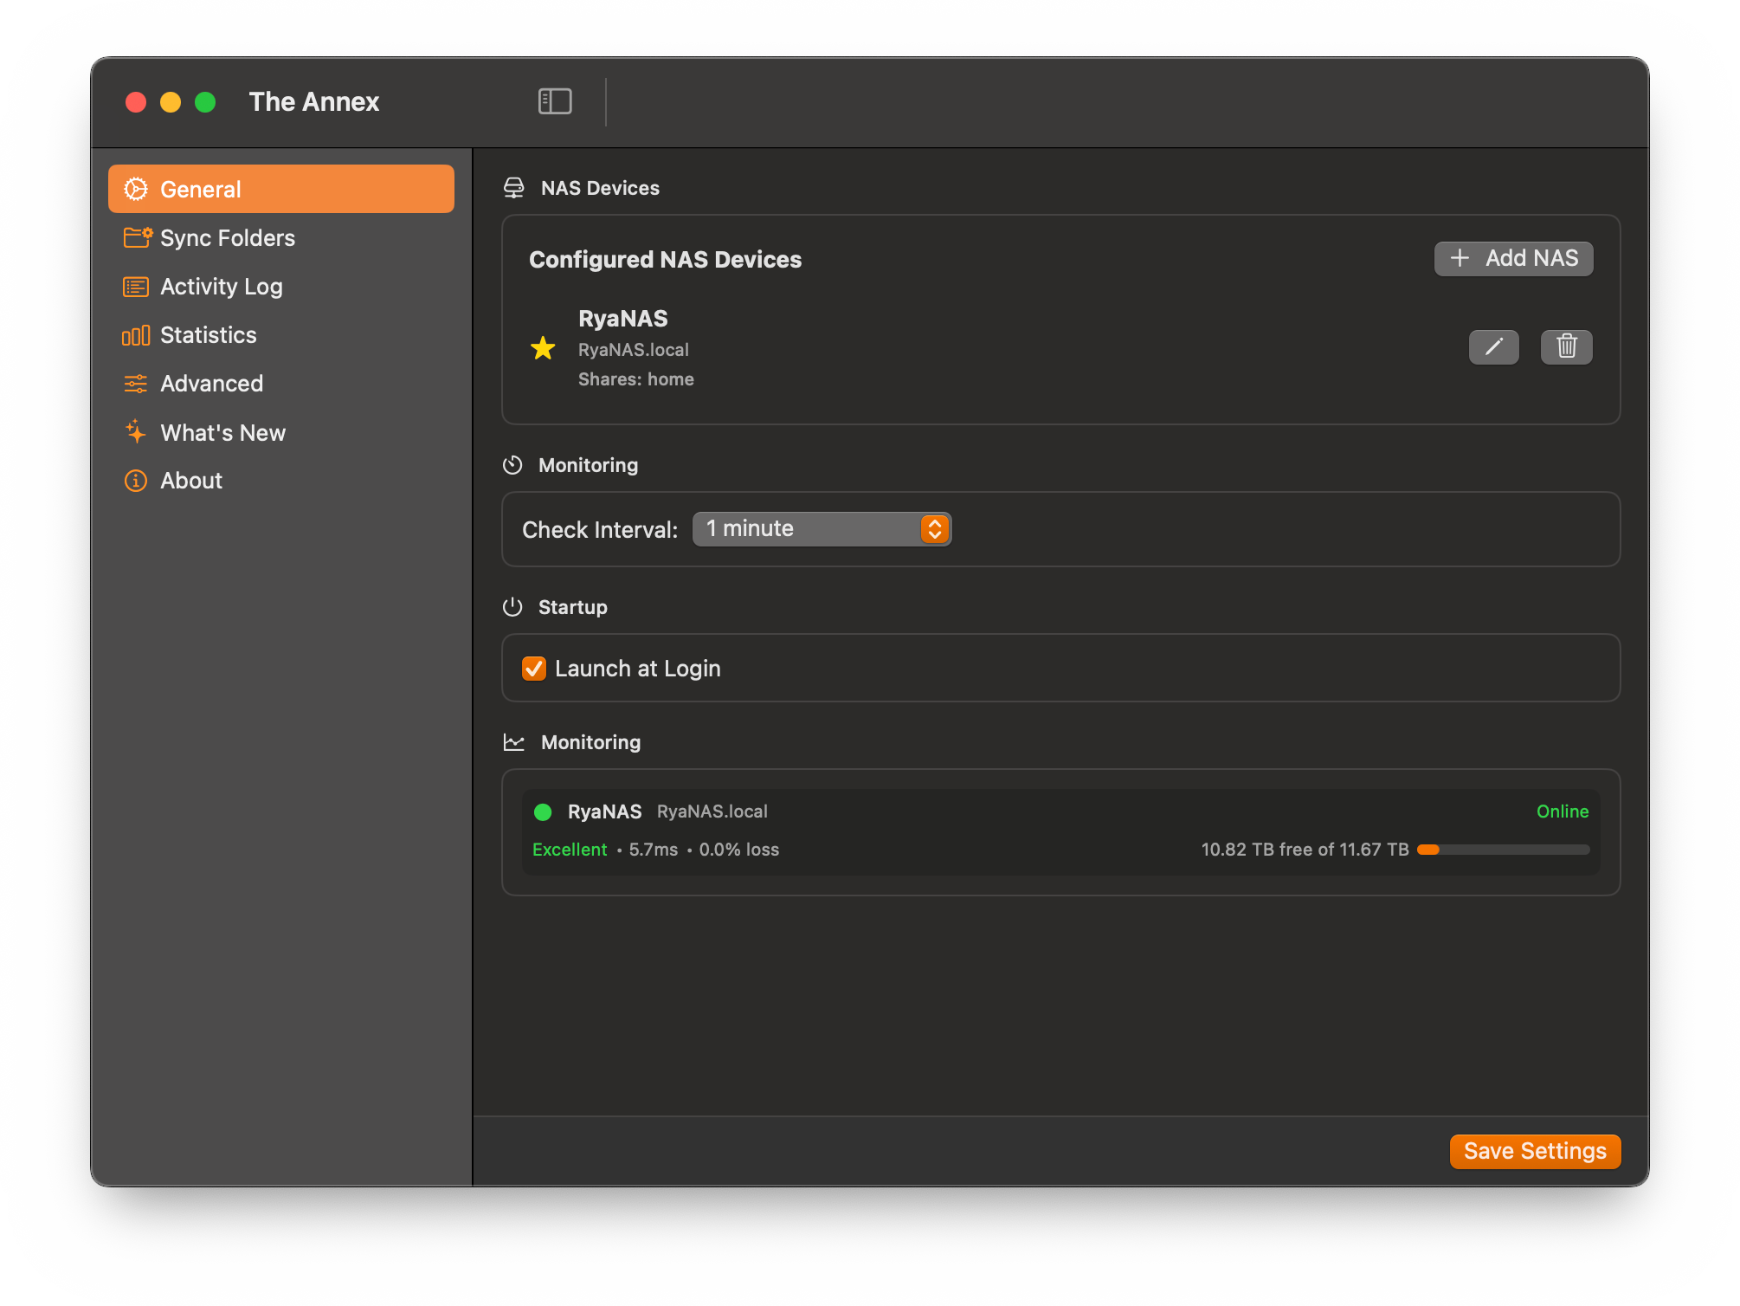Switch to the Activity Log section
This screenshot has height=1306, width=1740.
click(281, 287)
